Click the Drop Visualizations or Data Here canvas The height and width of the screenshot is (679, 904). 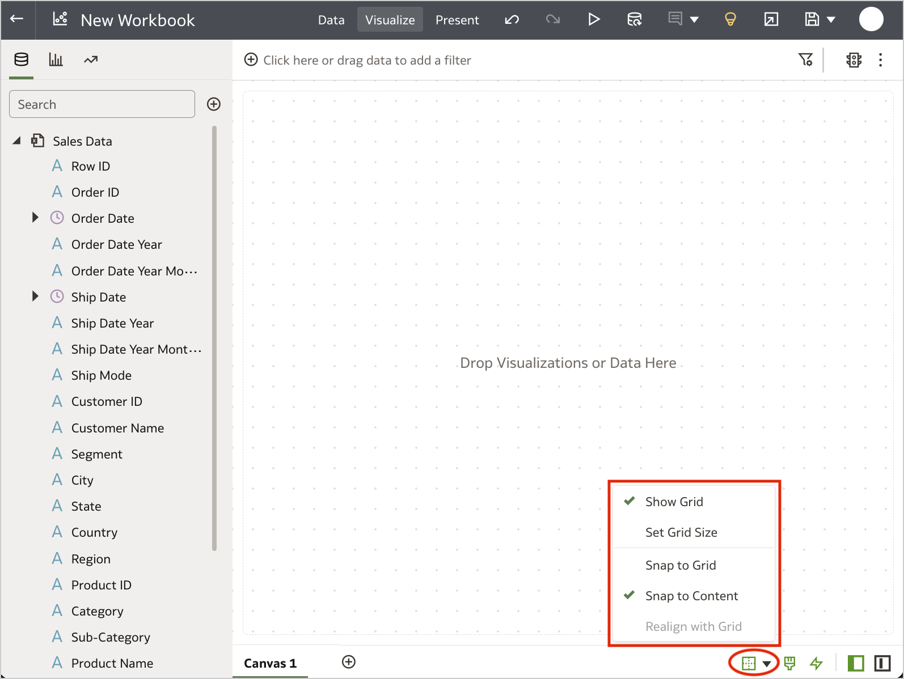click(568, 363)
